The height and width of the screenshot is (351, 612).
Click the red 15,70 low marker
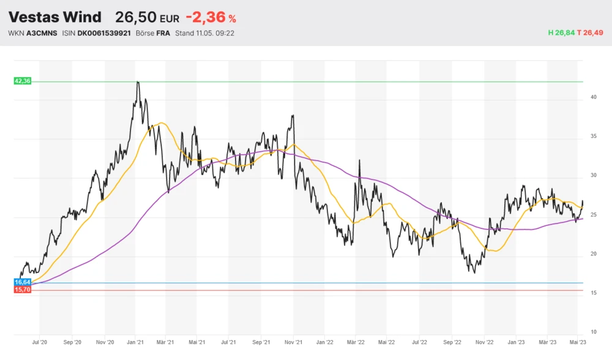22,289
